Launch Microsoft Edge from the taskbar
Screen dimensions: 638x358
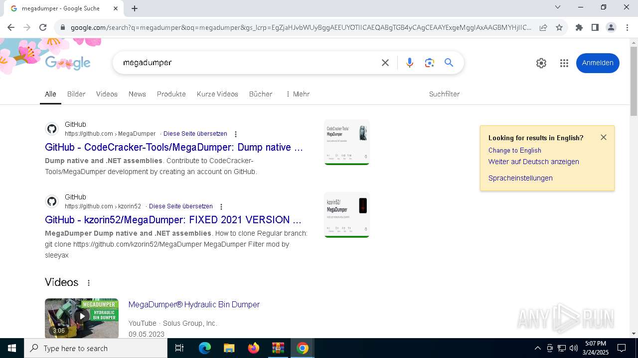click(x=205, y=348)
